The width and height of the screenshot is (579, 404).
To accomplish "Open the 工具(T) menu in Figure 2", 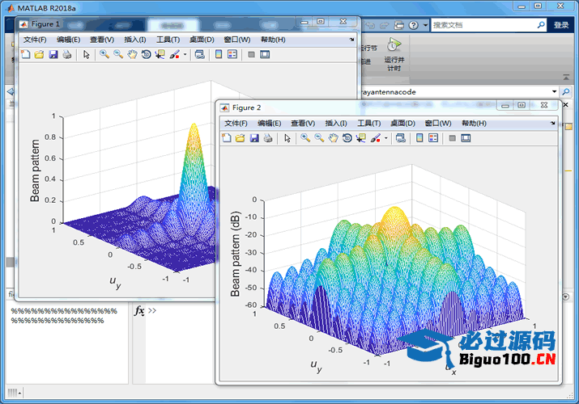I will click(x=368, y=123).
